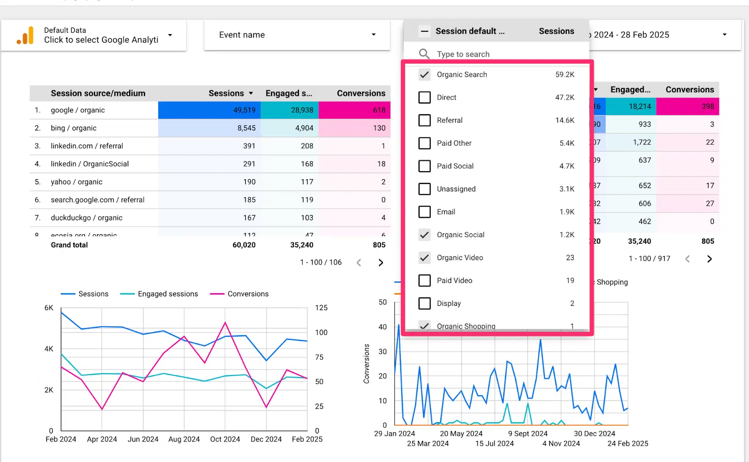Image resolution: width=749 pixels, height=462 pixels.
Task: Go to next page of left table
Action: tap(381, 263)
